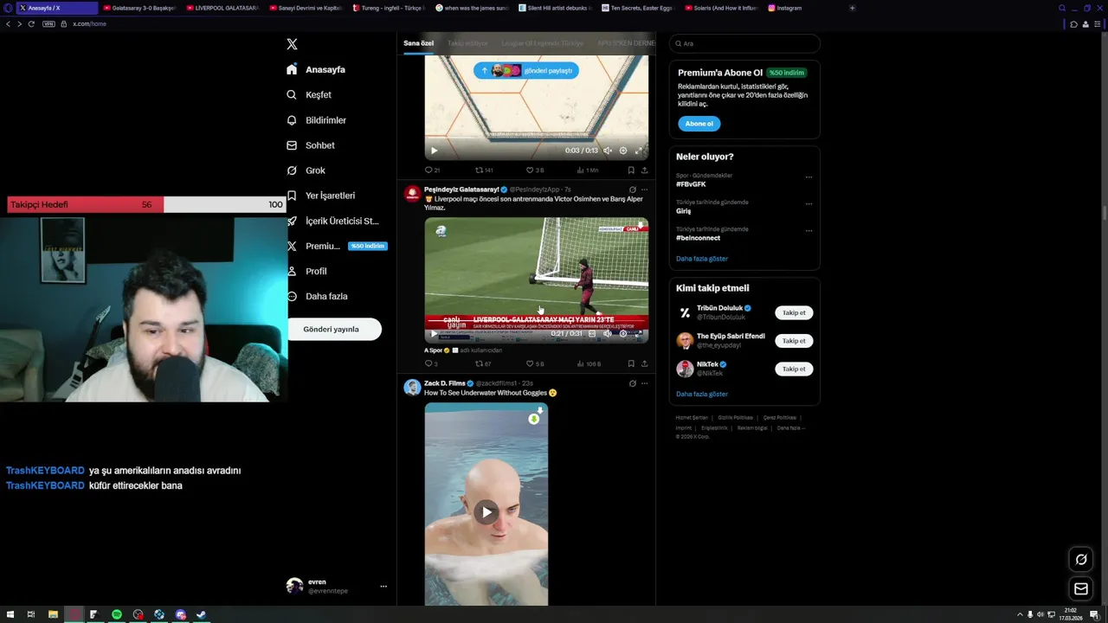Play the Galatasaray training video
The image size is (1108, 623).
(435, 334)
